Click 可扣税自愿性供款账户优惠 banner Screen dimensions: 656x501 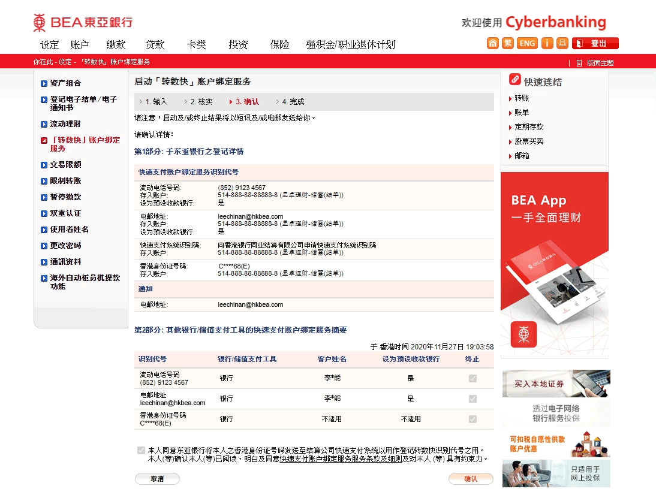click(x=556, y=443)
